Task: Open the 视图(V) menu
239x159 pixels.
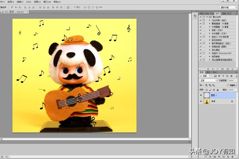Action: tap(37, 2)
